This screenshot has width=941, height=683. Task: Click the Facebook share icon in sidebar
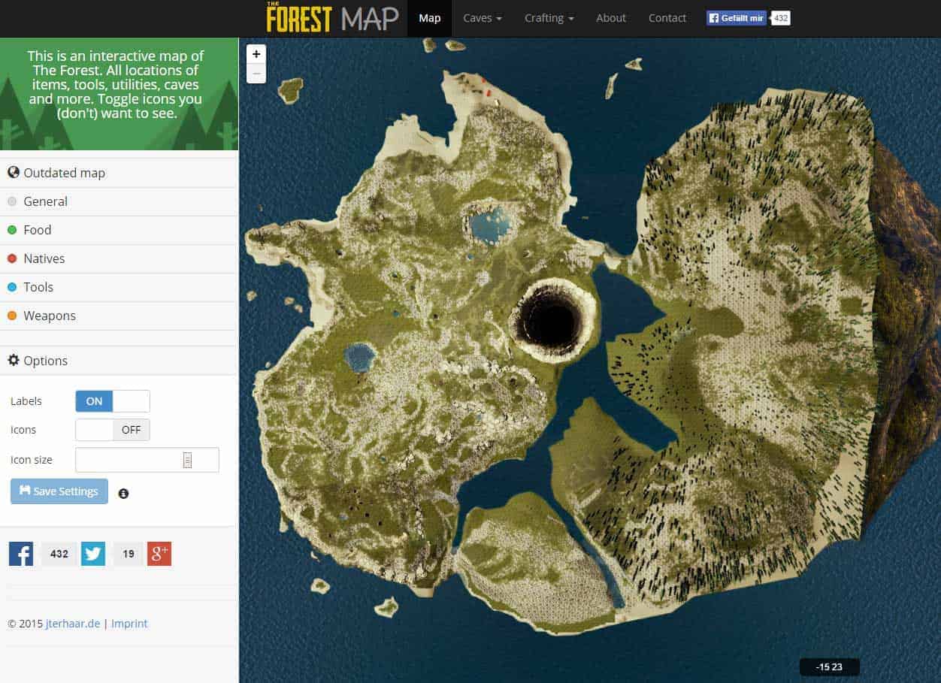pos(21,554)
